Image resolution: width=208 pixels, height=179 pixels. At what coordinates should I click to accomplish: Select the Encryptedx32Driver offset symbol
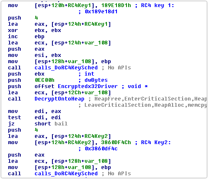(x=88, y=86)
